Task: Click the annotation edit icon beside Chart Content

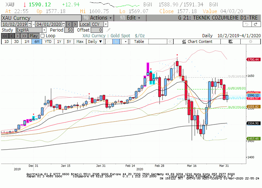Action: click(230, 42)
